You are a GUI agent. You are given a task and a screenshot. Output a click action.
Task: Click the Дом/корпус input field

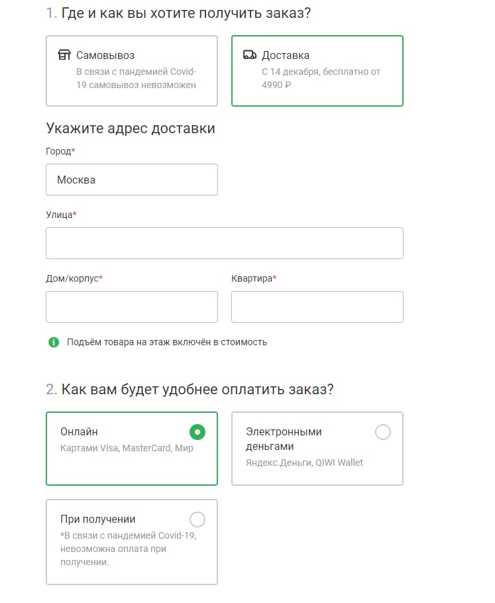131,307
